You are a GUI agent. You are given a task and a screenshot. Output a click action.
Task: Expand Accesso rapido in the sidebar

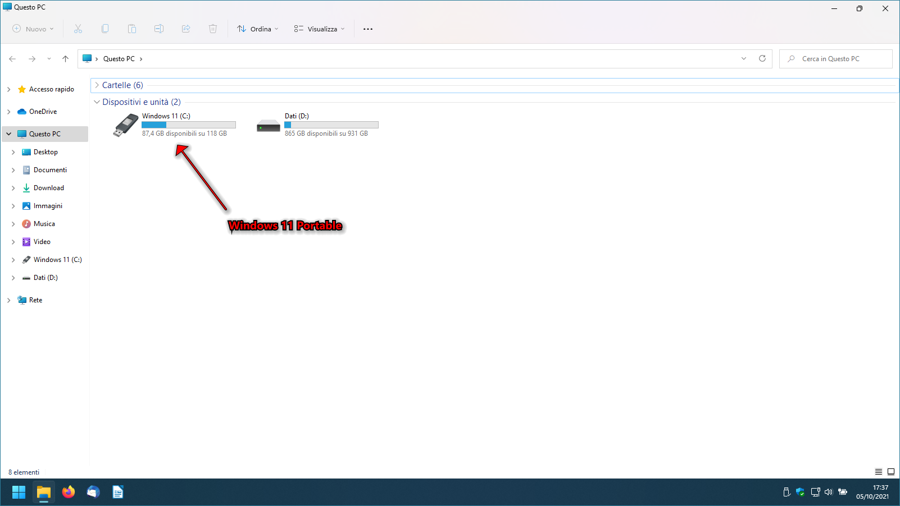click(8, 89)
